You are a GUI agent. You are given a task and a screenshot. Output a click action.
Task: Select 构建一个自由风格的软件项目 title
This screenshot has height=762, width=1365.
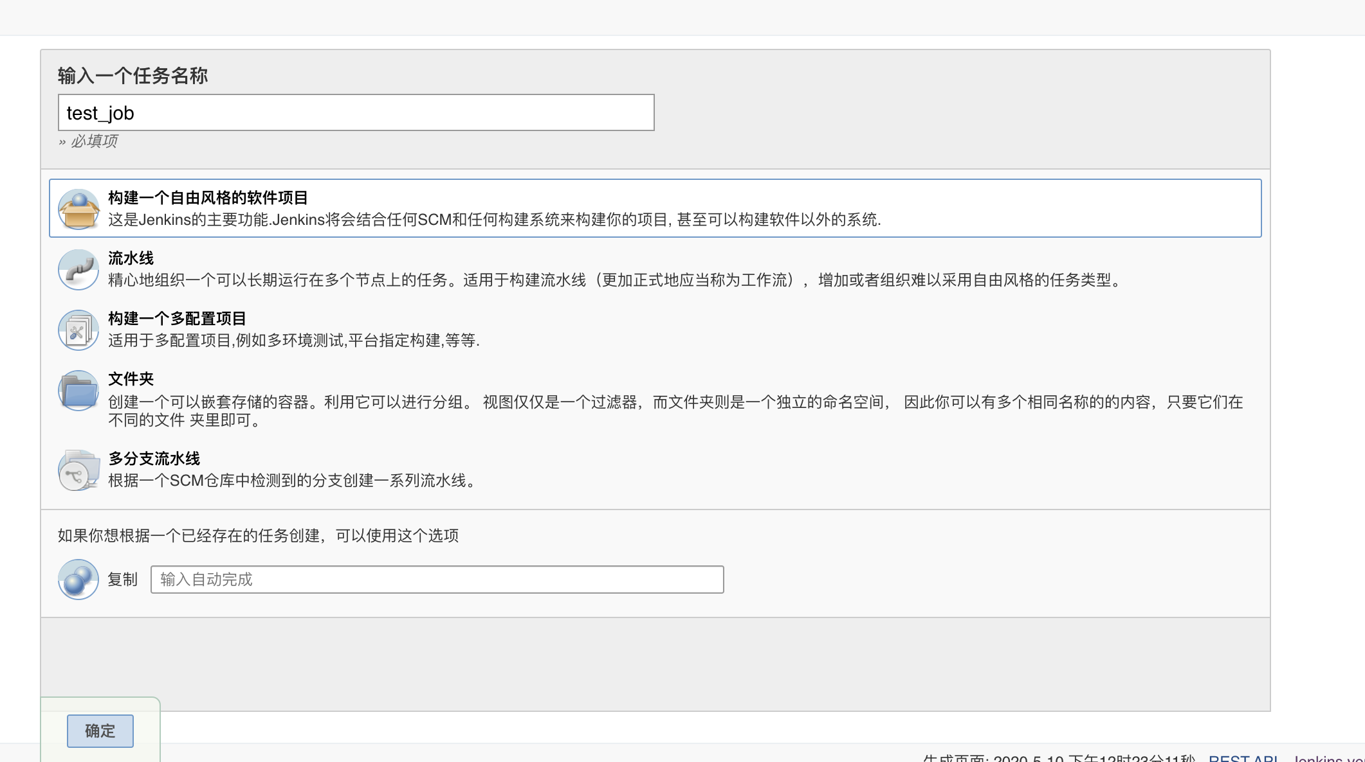click(x=208, y=198)
